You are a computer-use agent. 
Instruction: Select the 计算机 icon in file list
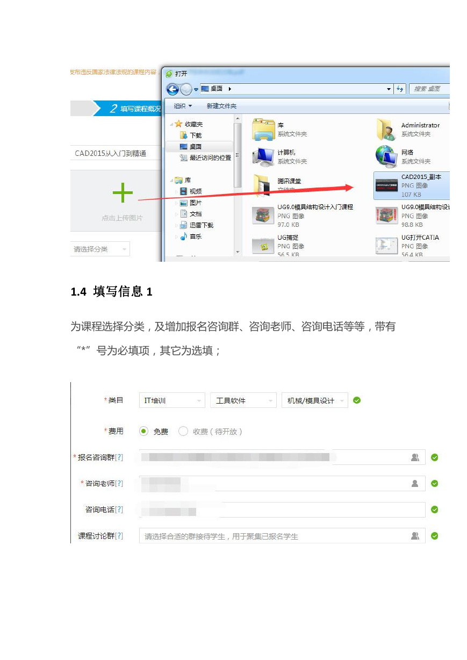point(263,156)
